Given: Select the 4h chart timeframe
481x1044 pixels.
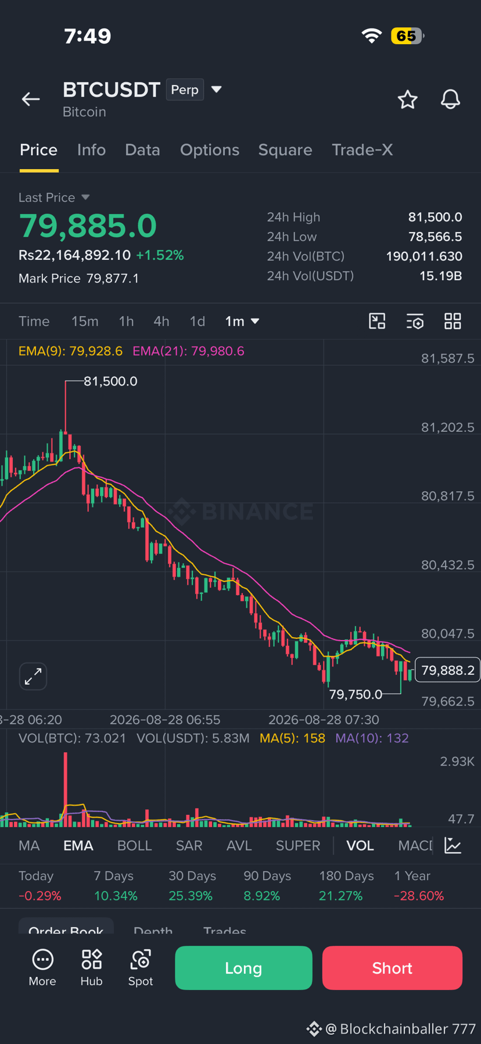Looking at the screenshot, I should point(161,321).
